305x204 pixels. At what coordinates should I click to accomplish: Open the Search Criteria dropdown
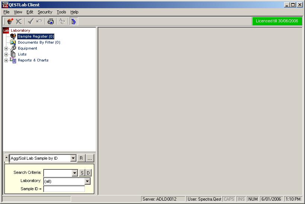(74, 173)
